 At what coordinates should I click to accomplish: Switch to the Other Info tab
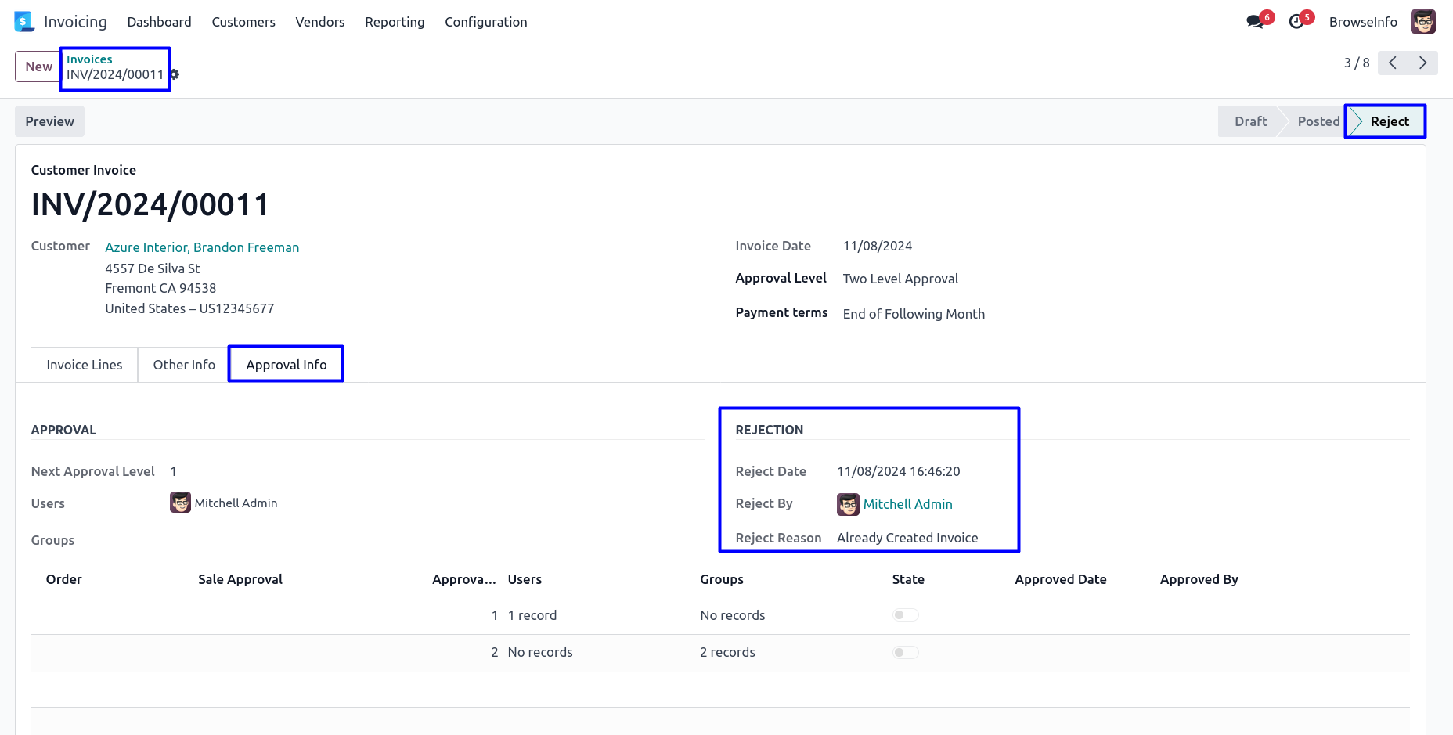[x=184, y=365]
